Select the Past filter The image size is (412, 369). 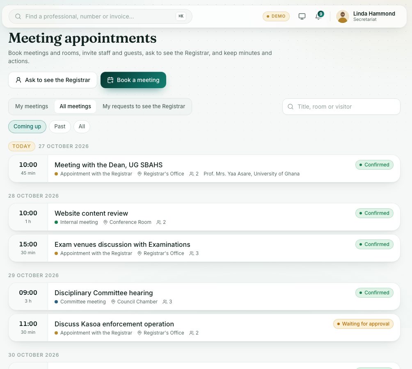click(x=60, y=127)
